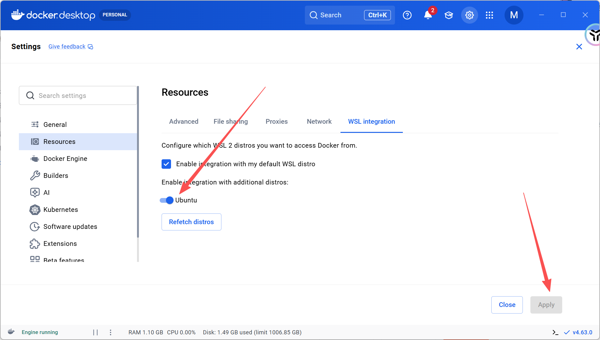600x340 pixels.
Task: Switch to the Network tab
Action: [x=319, y=122]
